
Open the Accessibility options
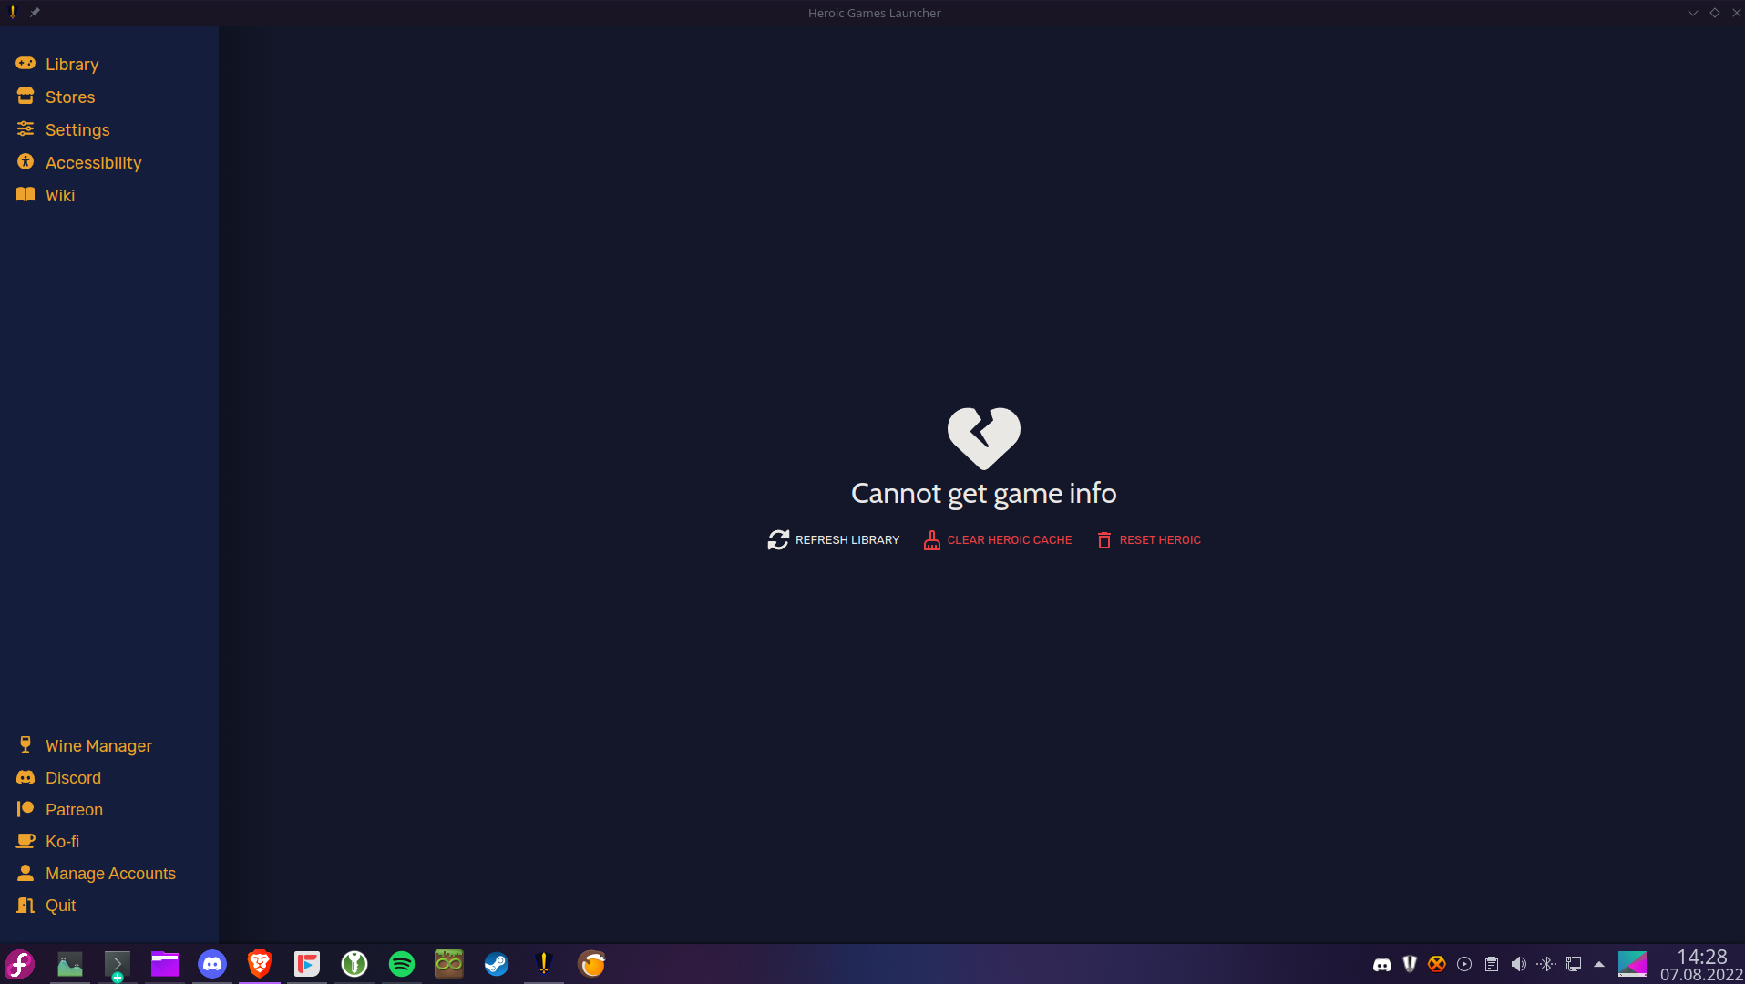94,162
